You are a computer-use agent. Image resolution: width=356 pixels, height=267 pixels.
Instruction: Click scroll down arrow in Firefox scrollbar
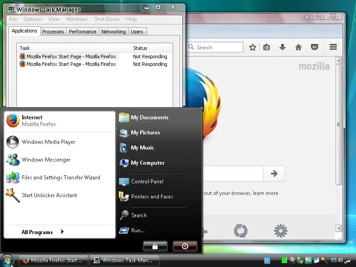[339, 228]
